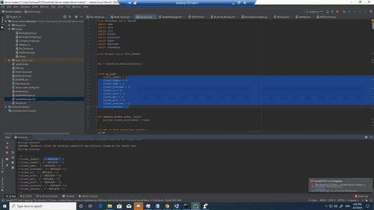The height and width of the screenshot is (210, 374).
Task: Click the Debug bug icon in top toolbar
Action: 333,12
